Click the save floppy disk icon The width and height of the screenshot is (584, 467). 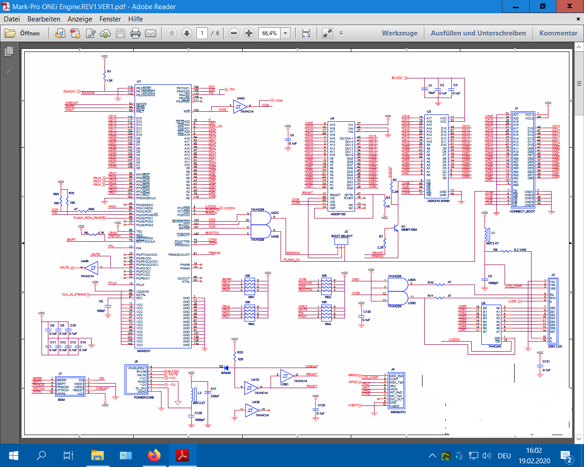(x=120, y=33)
